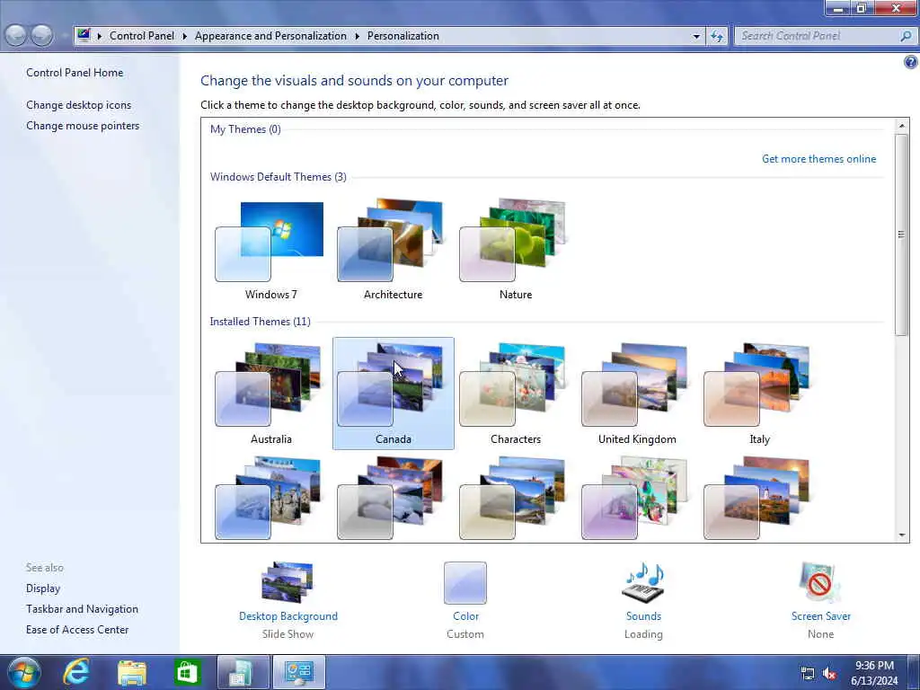Click Control Panel in the breadcrumb
This screenshot has height=690, width=920.
tap(142, 36)
